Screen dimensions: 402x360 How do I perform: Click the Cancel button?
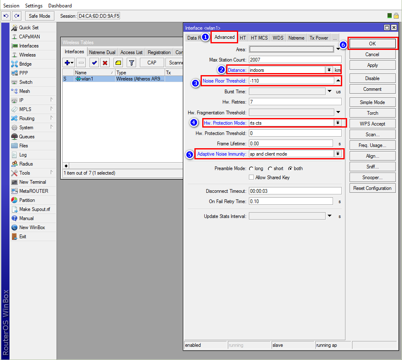coord(373,54)
